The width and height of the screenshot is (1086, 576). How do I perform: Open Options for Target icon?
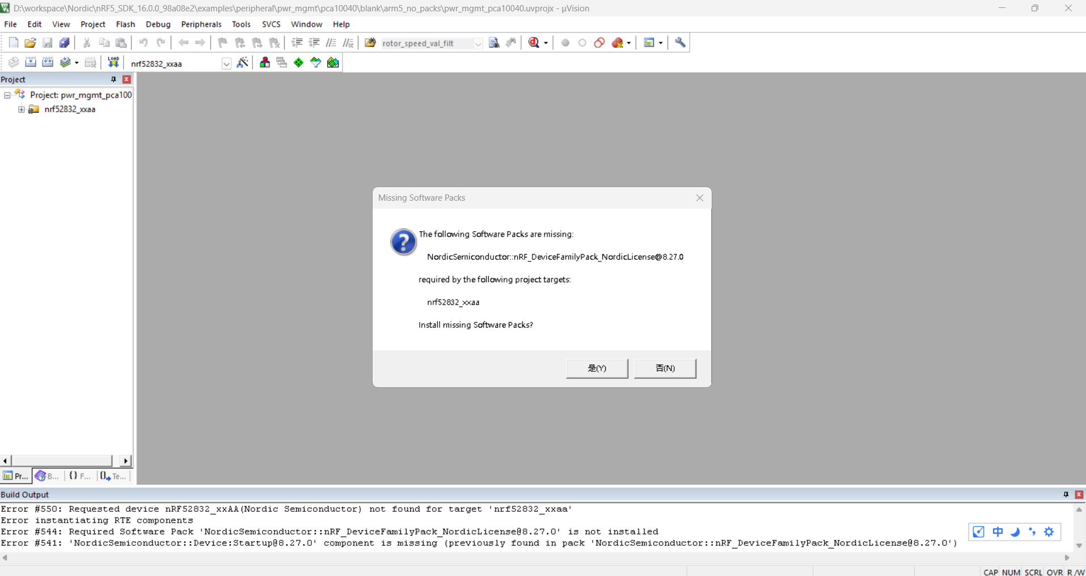coord(242,62)
